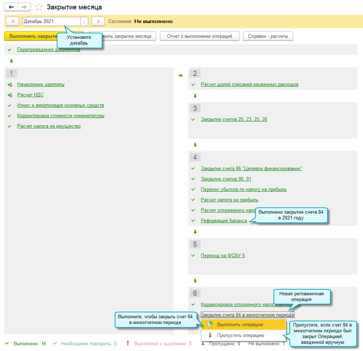This screenshot has height=351, width=363.
Task: Click the Декабрь 2021 period field
Action: [51, 22]
